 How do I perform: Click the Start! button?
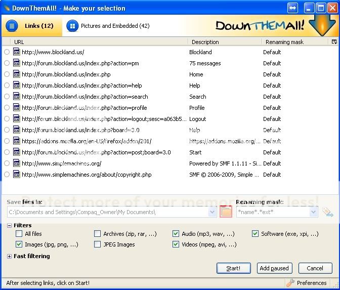tap(234, 268)
